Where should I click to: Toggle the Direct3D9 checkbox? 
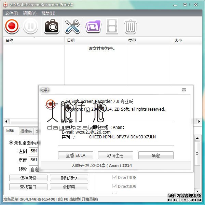click(x=114, y=186)
